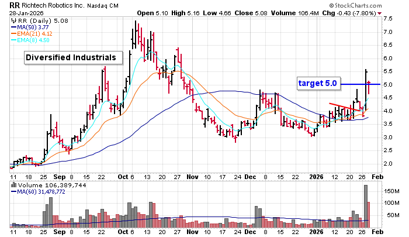Click the Oct label on date axis
Viewport: 409px width, 237px height.
(x=123, y=176)
